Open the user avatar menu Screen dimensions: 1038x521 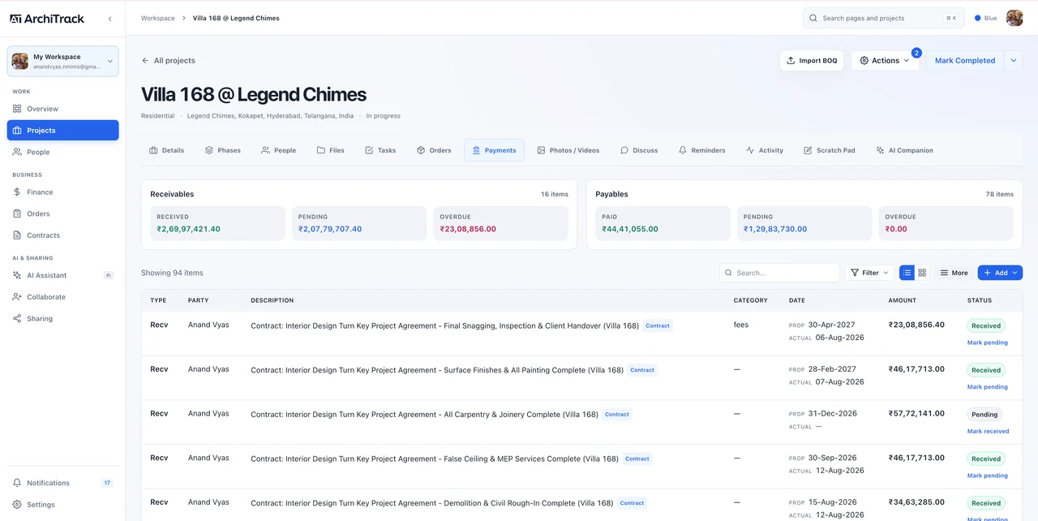(1014, 18)
